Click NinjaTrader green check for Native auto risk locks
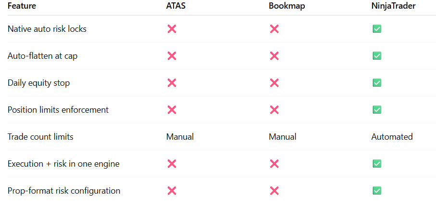 coord(377,29)
